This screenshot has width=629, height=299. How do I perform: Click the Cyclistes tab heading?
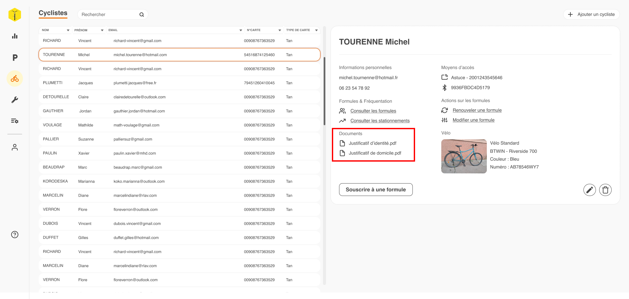53,13
